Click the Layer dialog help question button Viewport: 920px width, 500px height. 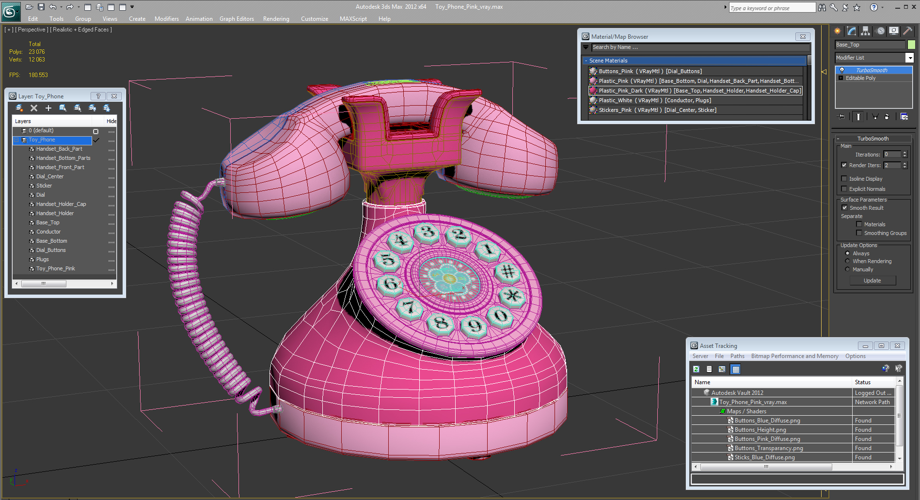pos(98,96)
